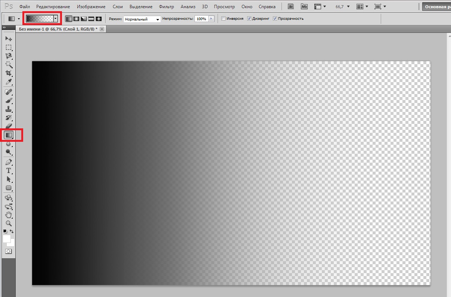
Task: Click the white foreground color swatch
Action: [7, 239]
